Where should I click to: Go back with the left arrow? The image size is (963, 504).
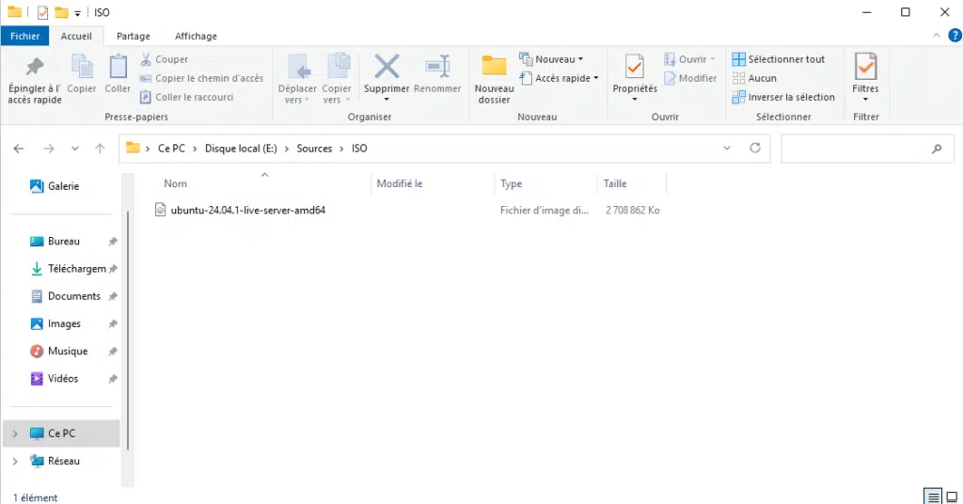[x=19, y=149]
